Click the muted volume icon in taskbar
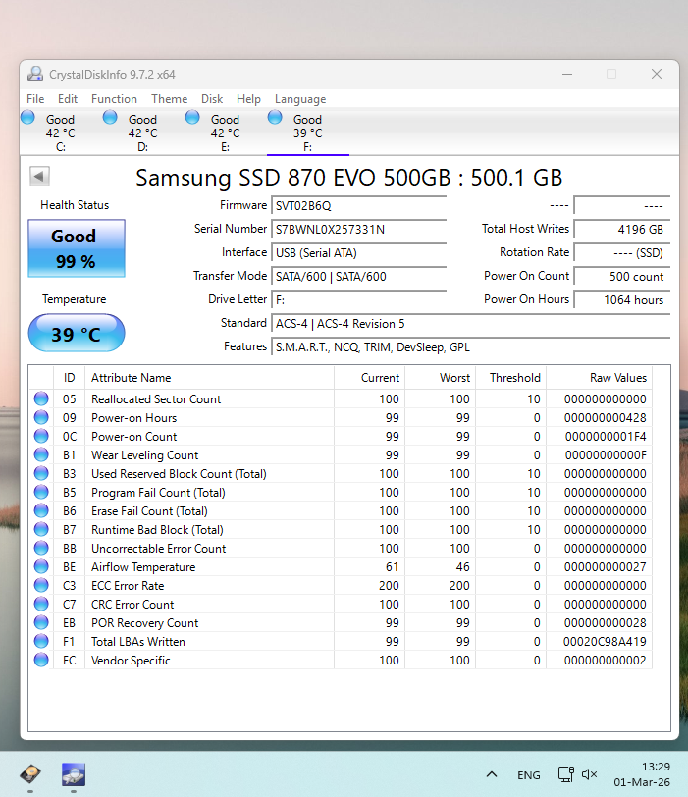The width and height of the screenshot is (688, 797). [590, 775]
